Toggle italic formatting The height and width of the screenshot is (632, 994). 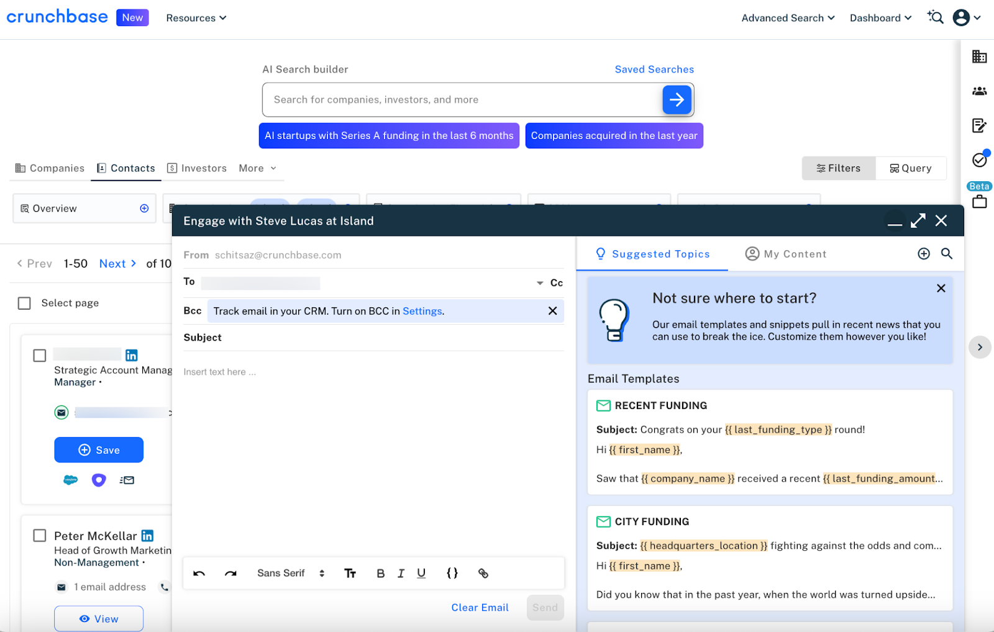coord(401,574)
